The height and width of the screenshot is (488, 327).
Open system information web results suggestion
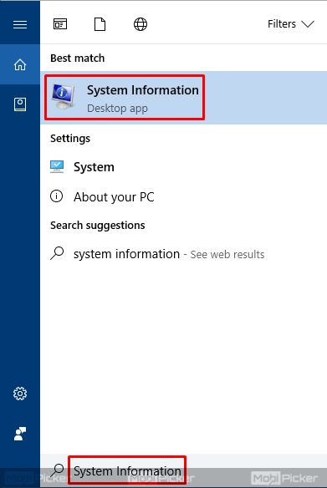click(184, 254)
